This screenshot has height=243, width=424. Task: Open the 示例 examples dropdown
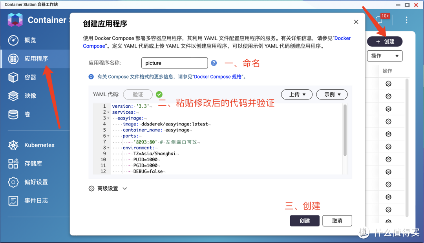click(332, 94)
